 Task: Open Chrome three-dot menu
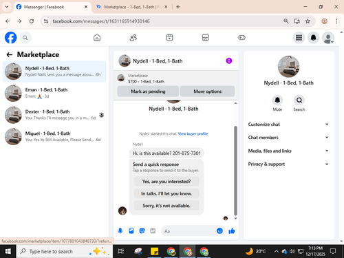point(336,21)
